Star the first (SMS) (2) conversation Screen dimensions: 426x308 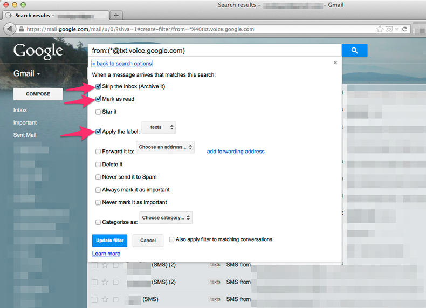pyautogui.click(x=105, y=265)
